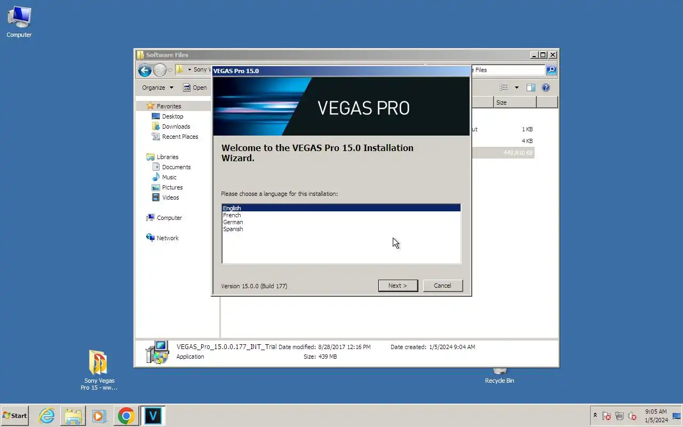
Task: Open the Start menu
Action: click(14, 415)
